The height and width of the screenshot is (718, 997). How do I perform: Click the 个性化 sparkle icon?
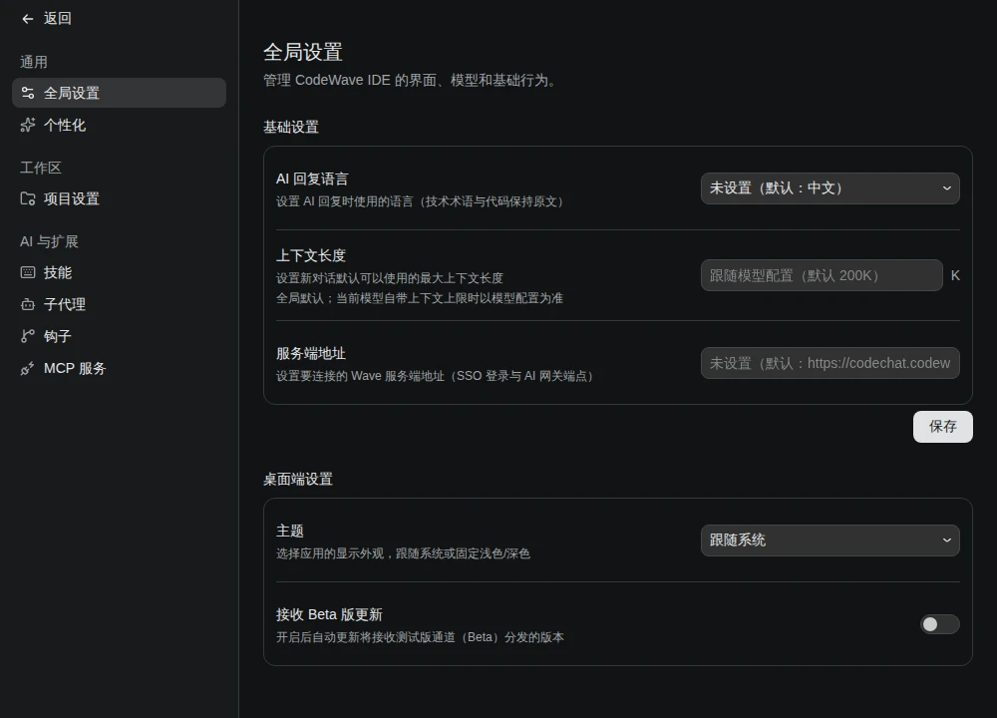point(27,126)
